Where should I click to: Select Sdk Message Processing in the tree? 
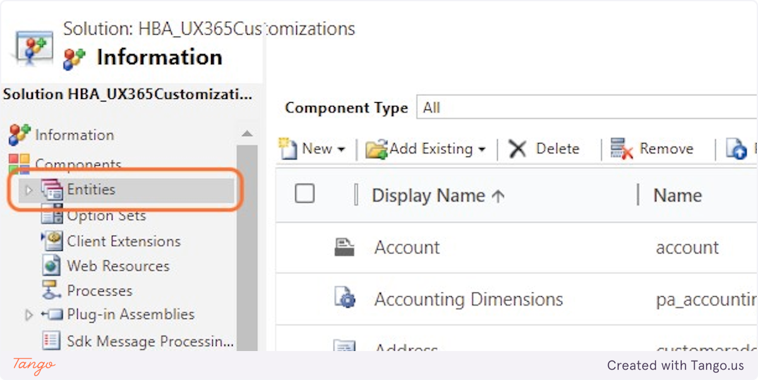[150, 341]
